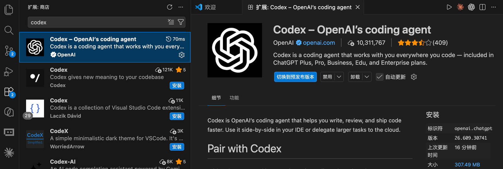Open the Codex OpenAI activity bar icon
This screenshot has height=169, width=503.
(x=9, y=112)
